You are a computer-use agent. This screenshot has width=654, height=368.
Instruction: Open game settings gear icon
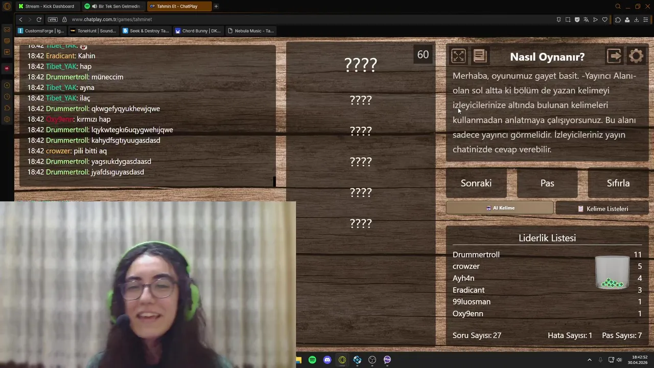click(636, 56)
